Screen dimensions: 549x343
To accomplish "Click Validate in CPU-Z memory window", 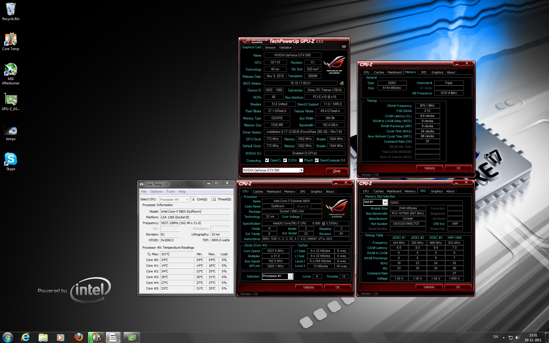I will click(429, 168).
